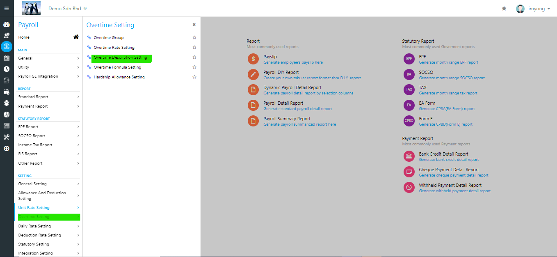Click the Payroll Summary Report document icon
The image size is (557, 257).
click(253, 121)
